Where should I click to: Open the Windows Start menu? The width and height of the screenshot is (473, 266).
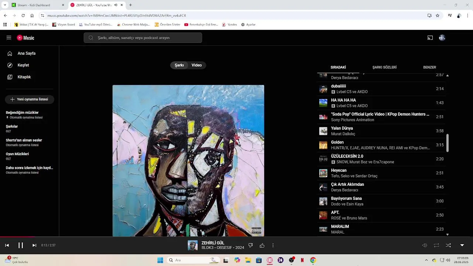pyautogui.click(x=160, y=260)
